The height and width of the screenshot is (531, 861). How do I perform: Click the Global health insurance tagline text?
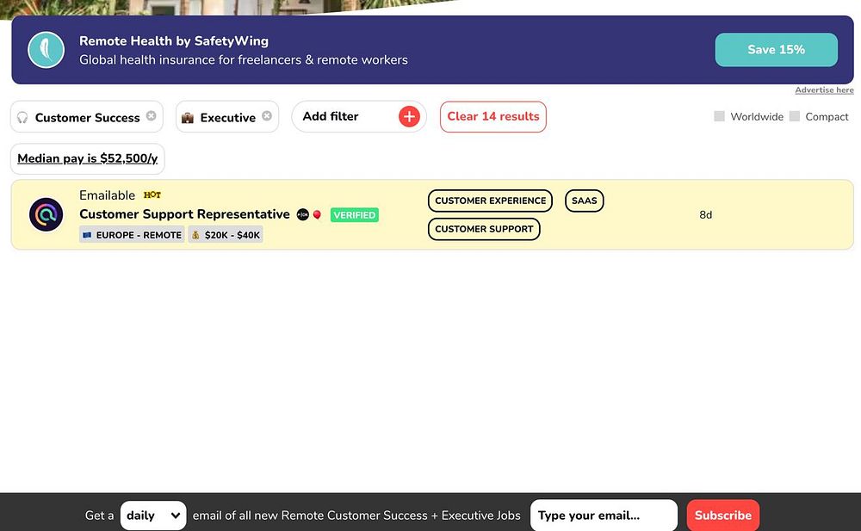pyautogui.click(x=244, y=60)
